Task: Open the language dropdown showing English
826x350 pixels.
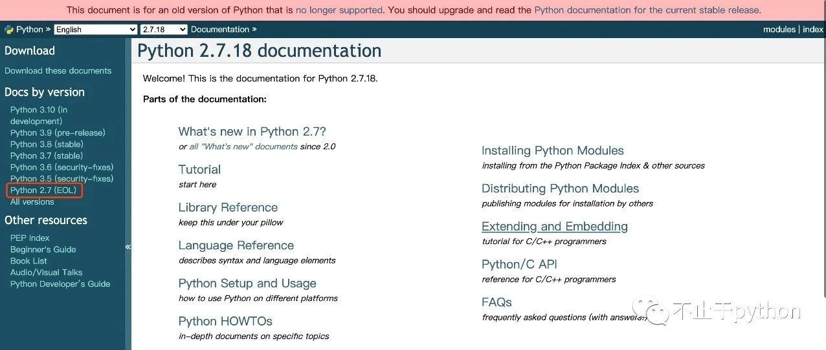Action: coord(96,30)
